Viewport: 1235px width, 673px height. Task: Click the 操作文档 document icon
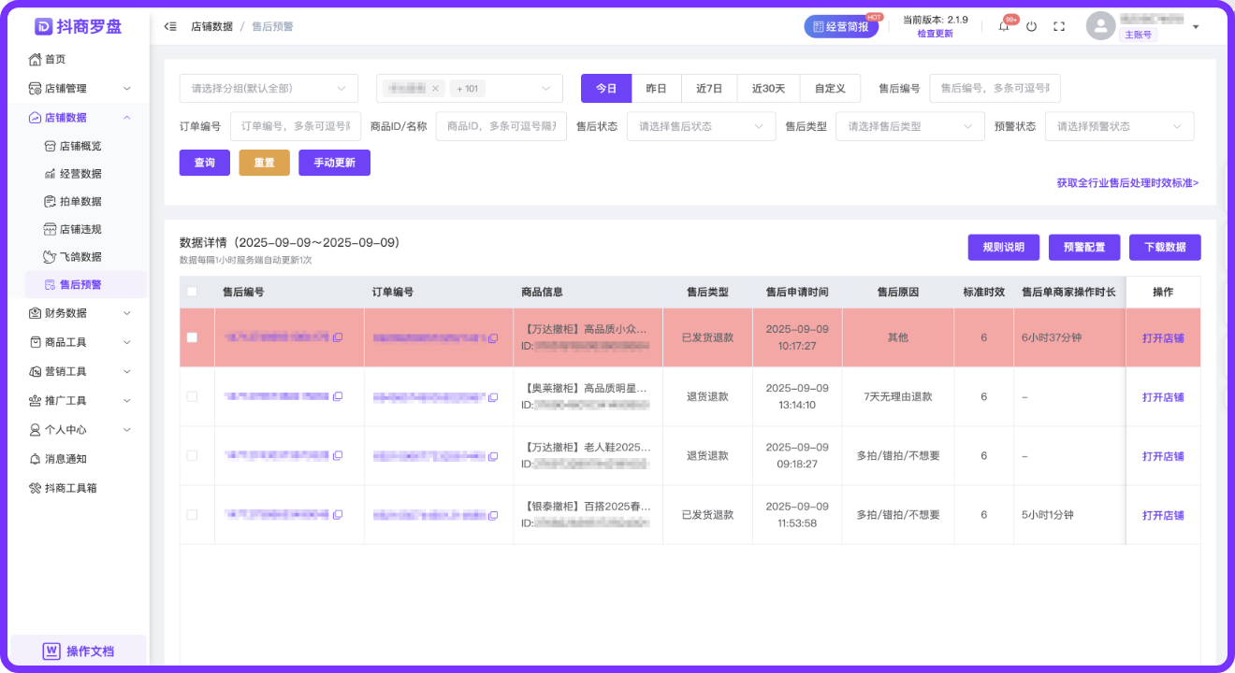point(52,651)
